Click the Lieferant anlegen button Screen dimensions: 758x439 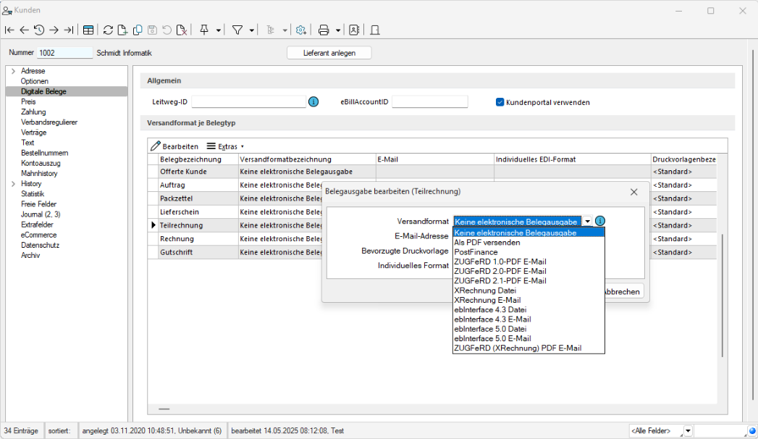point(329,53)
